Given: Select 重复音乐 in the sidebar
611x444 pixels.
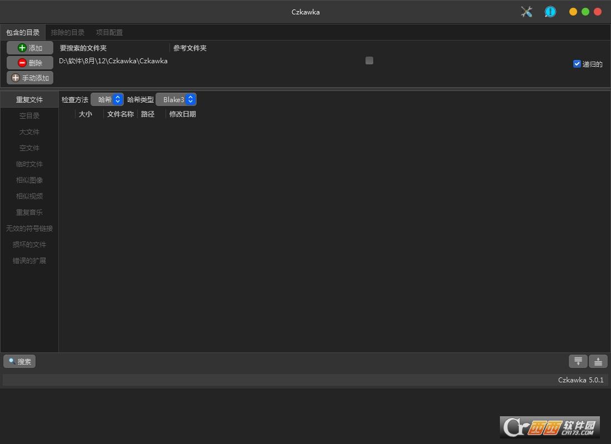Looking at the screenshot, I should tap(29, 212).
